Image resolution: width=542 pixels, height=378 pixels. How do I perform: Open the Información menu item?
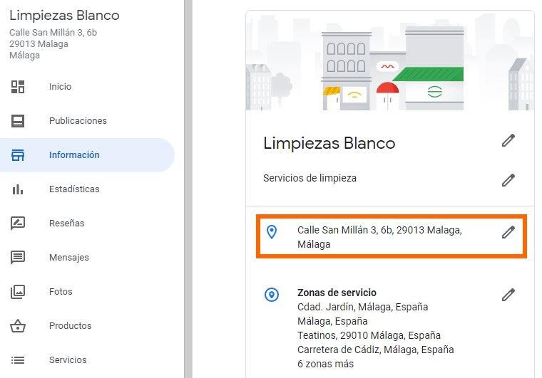point(74,155)
